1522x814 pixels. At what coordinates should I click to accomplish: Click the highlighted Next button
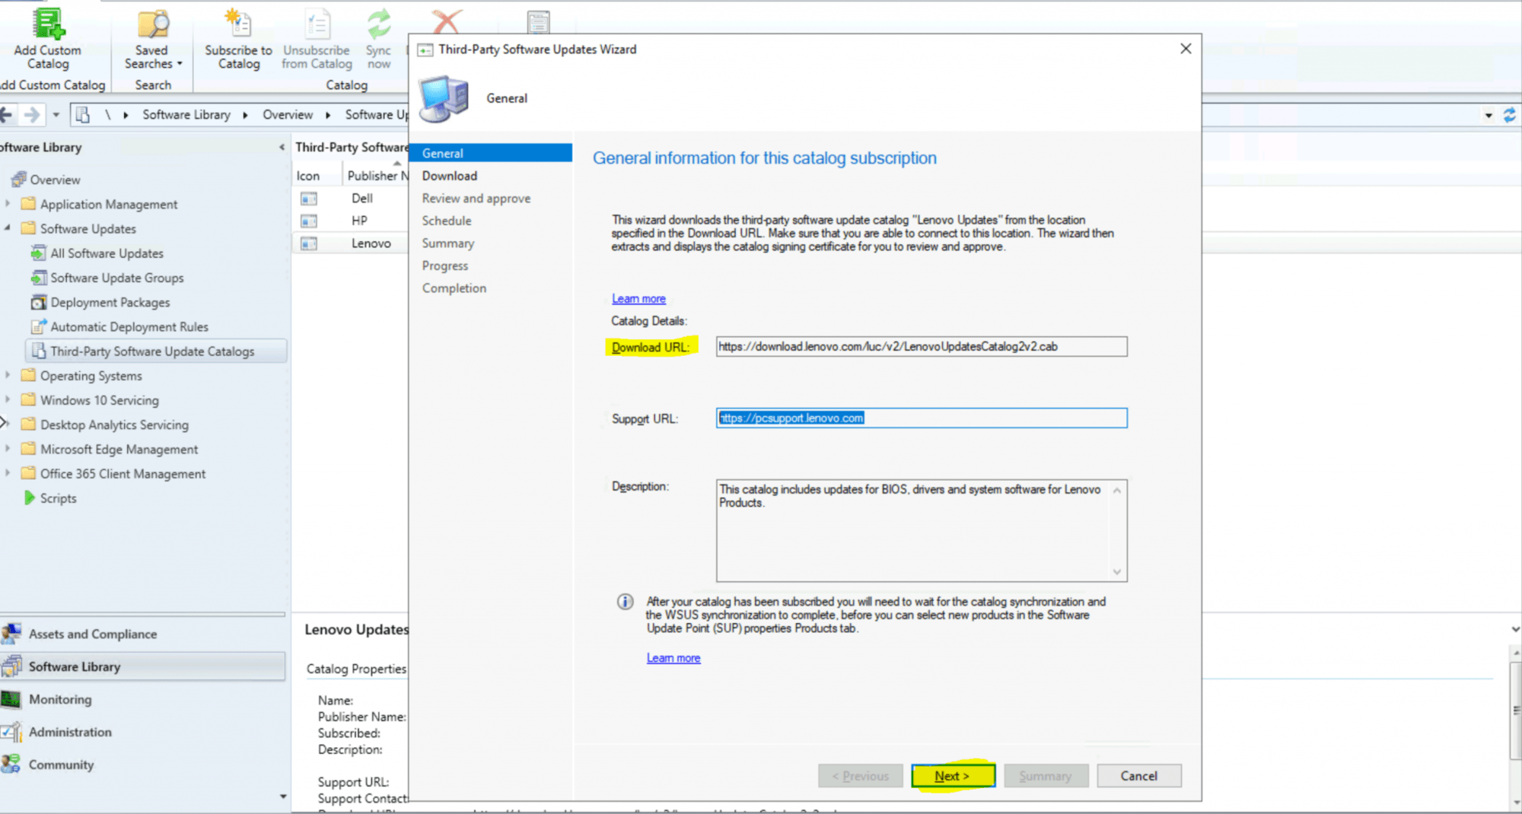click(952, 775)
